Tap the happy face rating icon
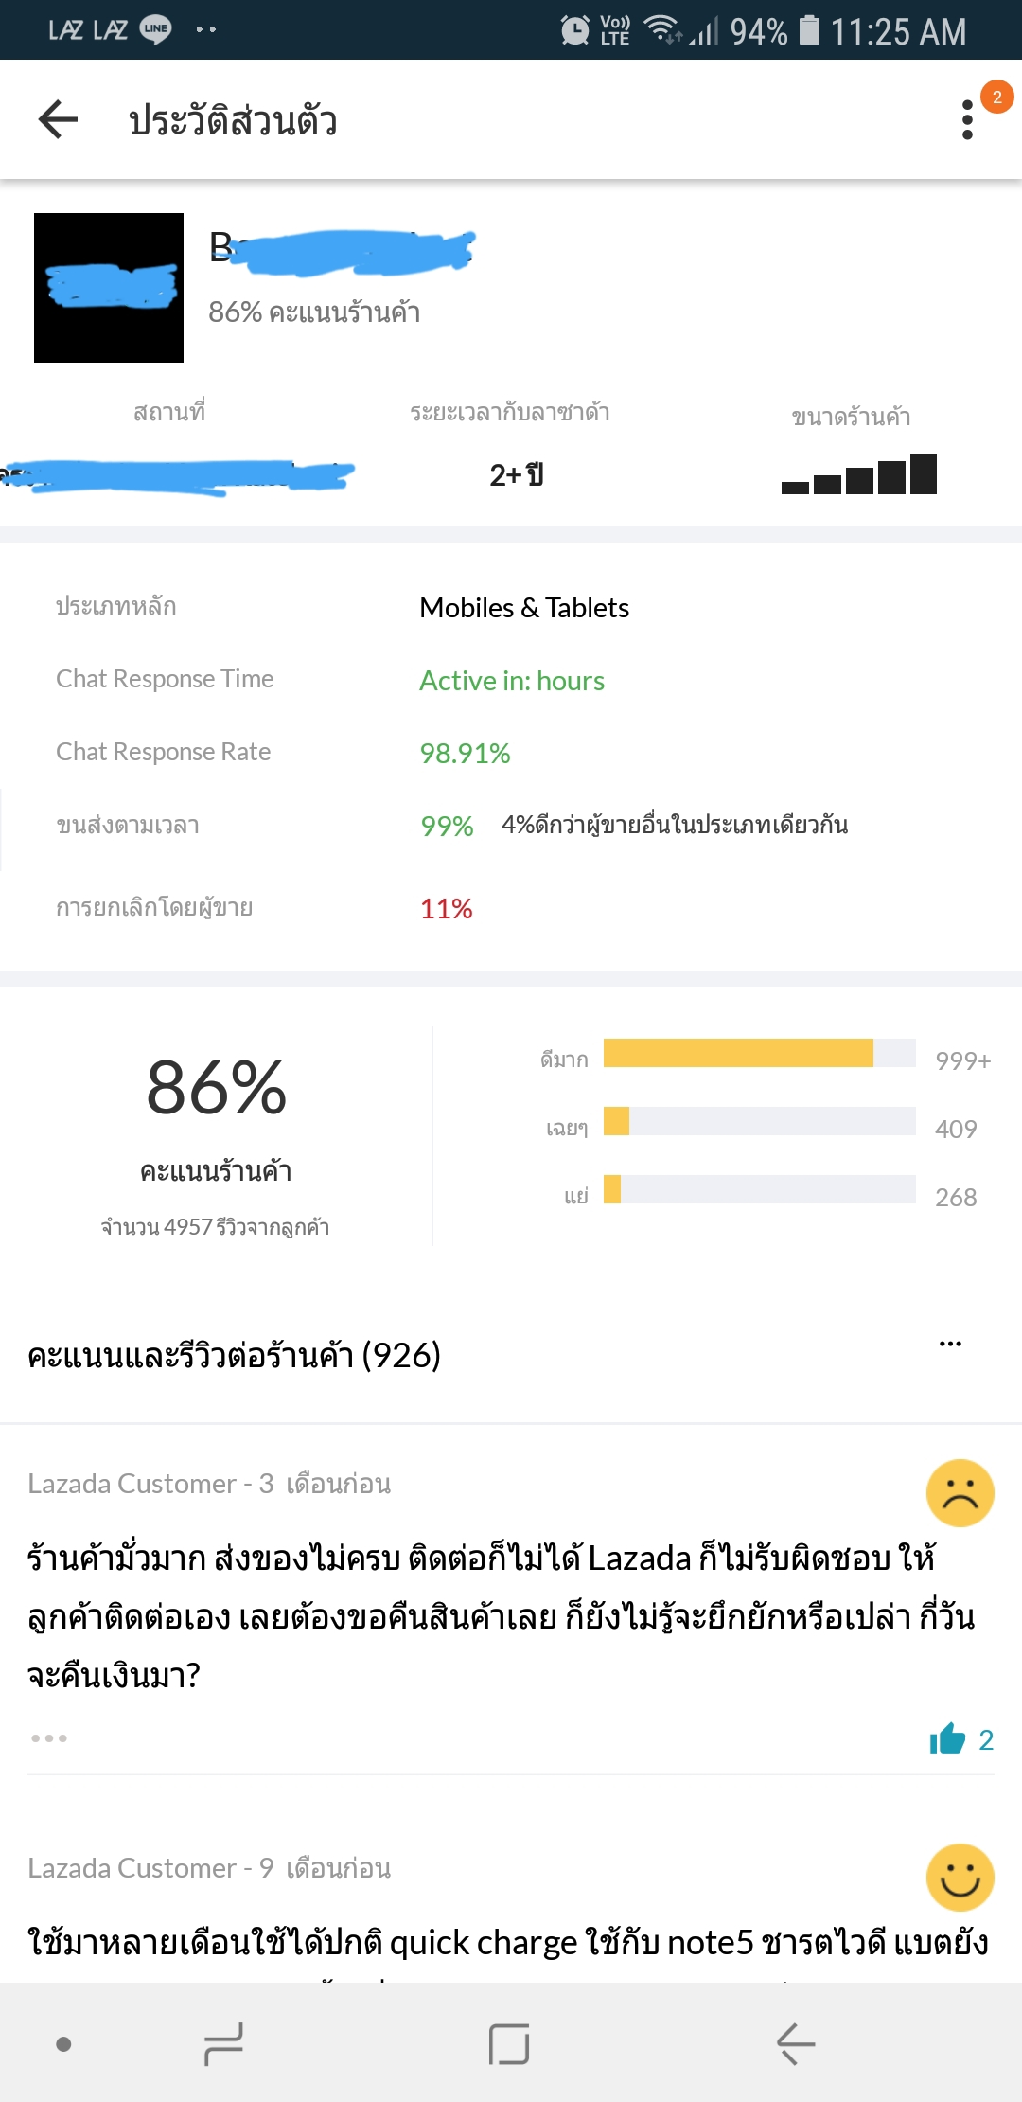The image size is (1022, 2102). (960, 1878)
